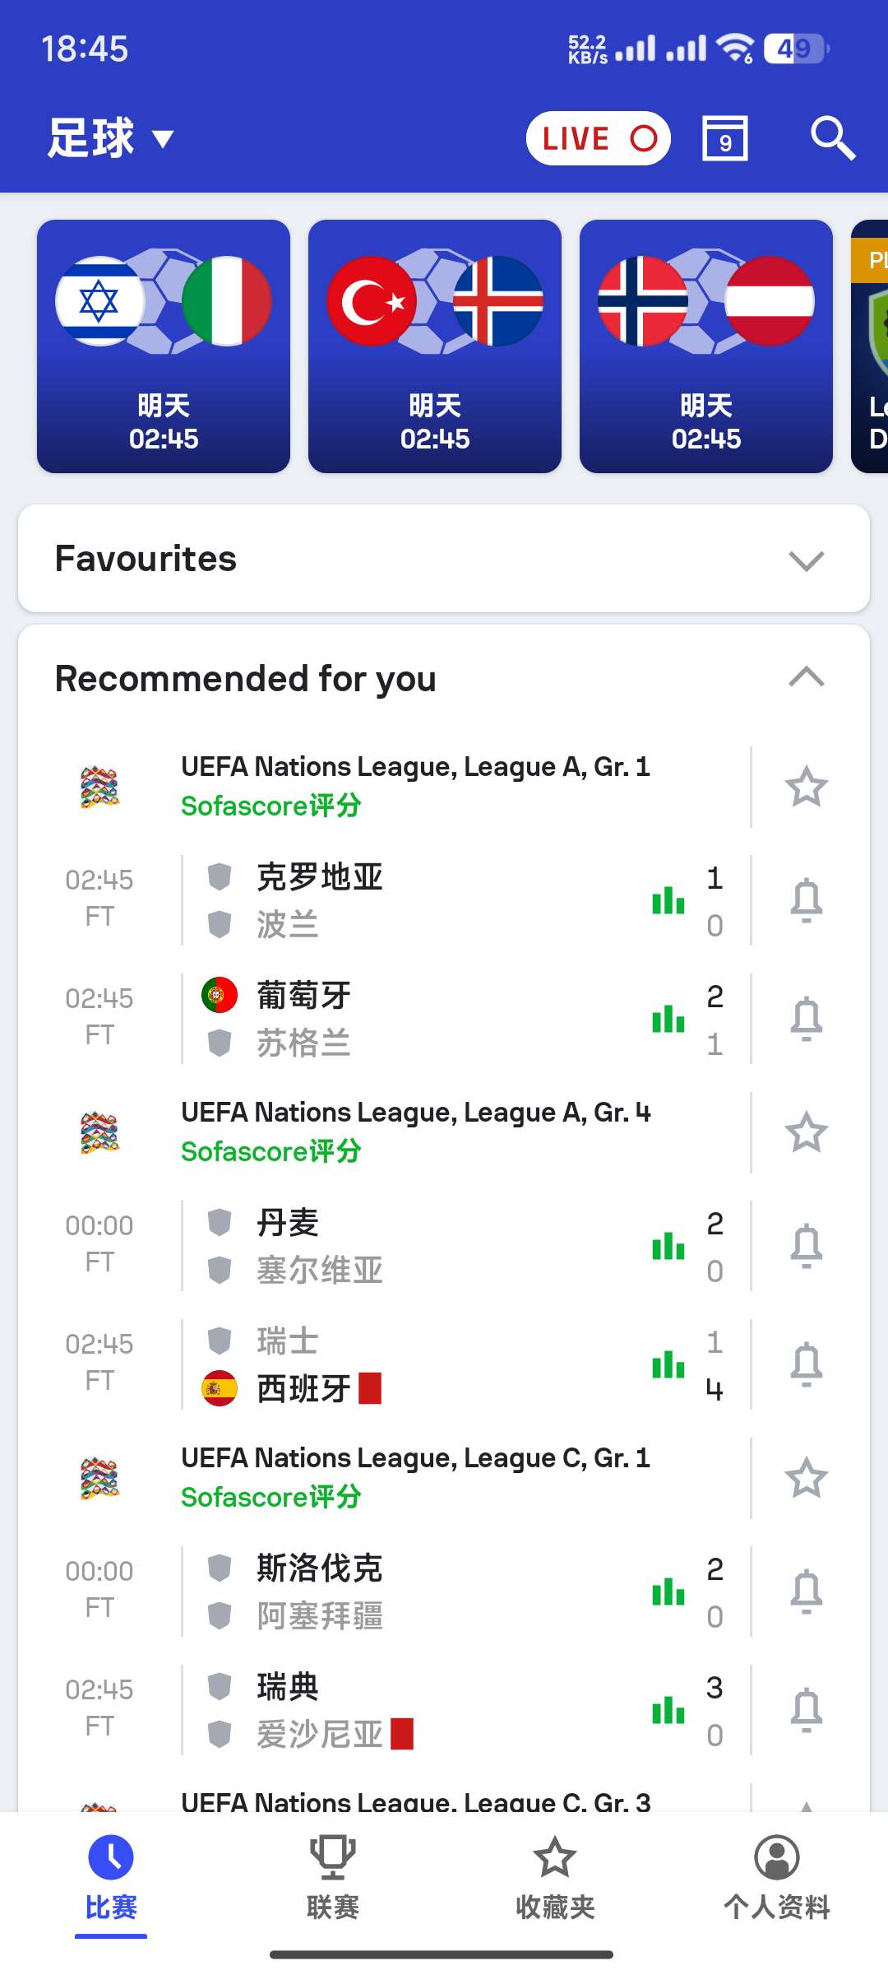Favourite League A Gr. 4 with star

click(x=806, y=1132)
